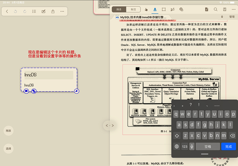Tap the globe language switch key
This screenshot has width=238, height=166.
(x=177, y=146)
